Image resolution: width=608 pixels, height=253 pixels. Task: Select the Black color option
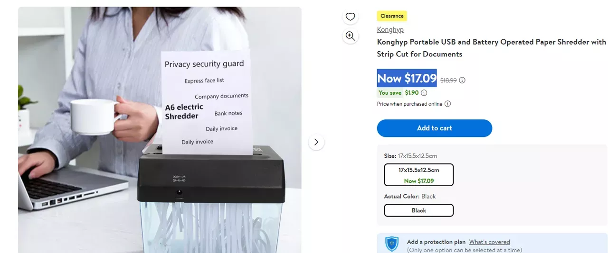click(419, 210)
